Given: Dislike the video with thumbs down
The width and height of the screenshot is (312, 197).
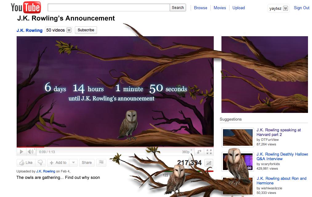Looking at the screenshot, I should (40, 163).
